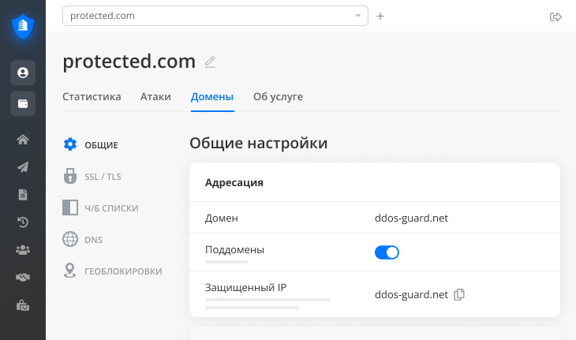Open the documents sidebar icon

point(23,194)
